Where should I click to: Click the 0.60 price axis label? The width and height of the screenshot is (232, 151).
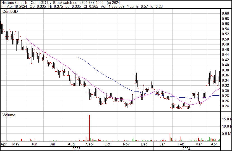coord(225,13)
